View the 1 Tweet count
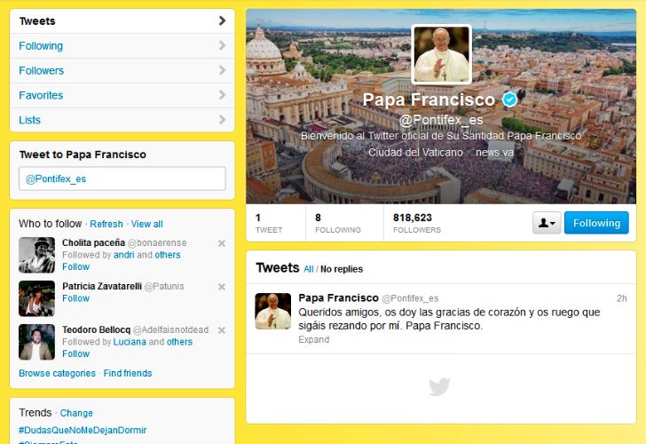646x444 pixels. (x=269, y=223)
